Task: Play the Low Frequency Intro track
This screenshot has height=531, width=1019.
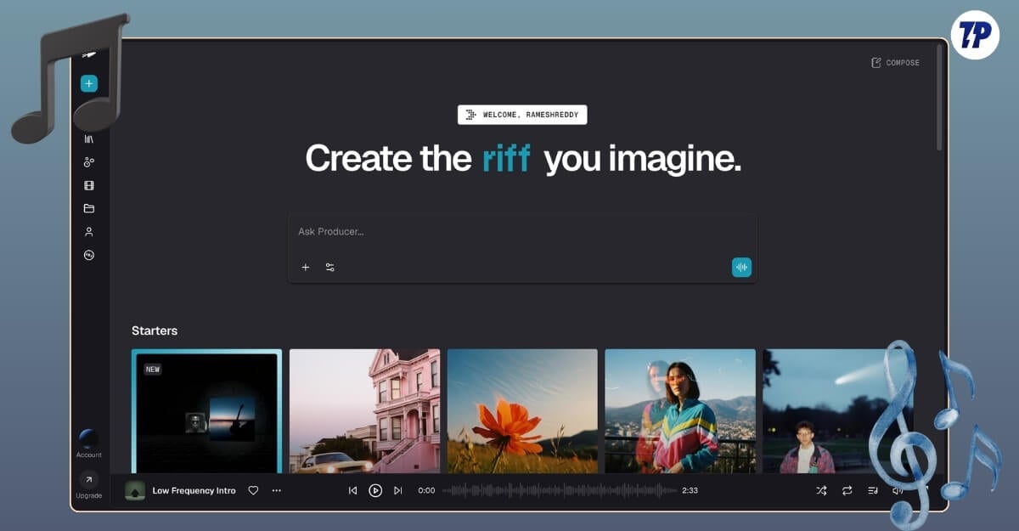Action: pos(374,490)
